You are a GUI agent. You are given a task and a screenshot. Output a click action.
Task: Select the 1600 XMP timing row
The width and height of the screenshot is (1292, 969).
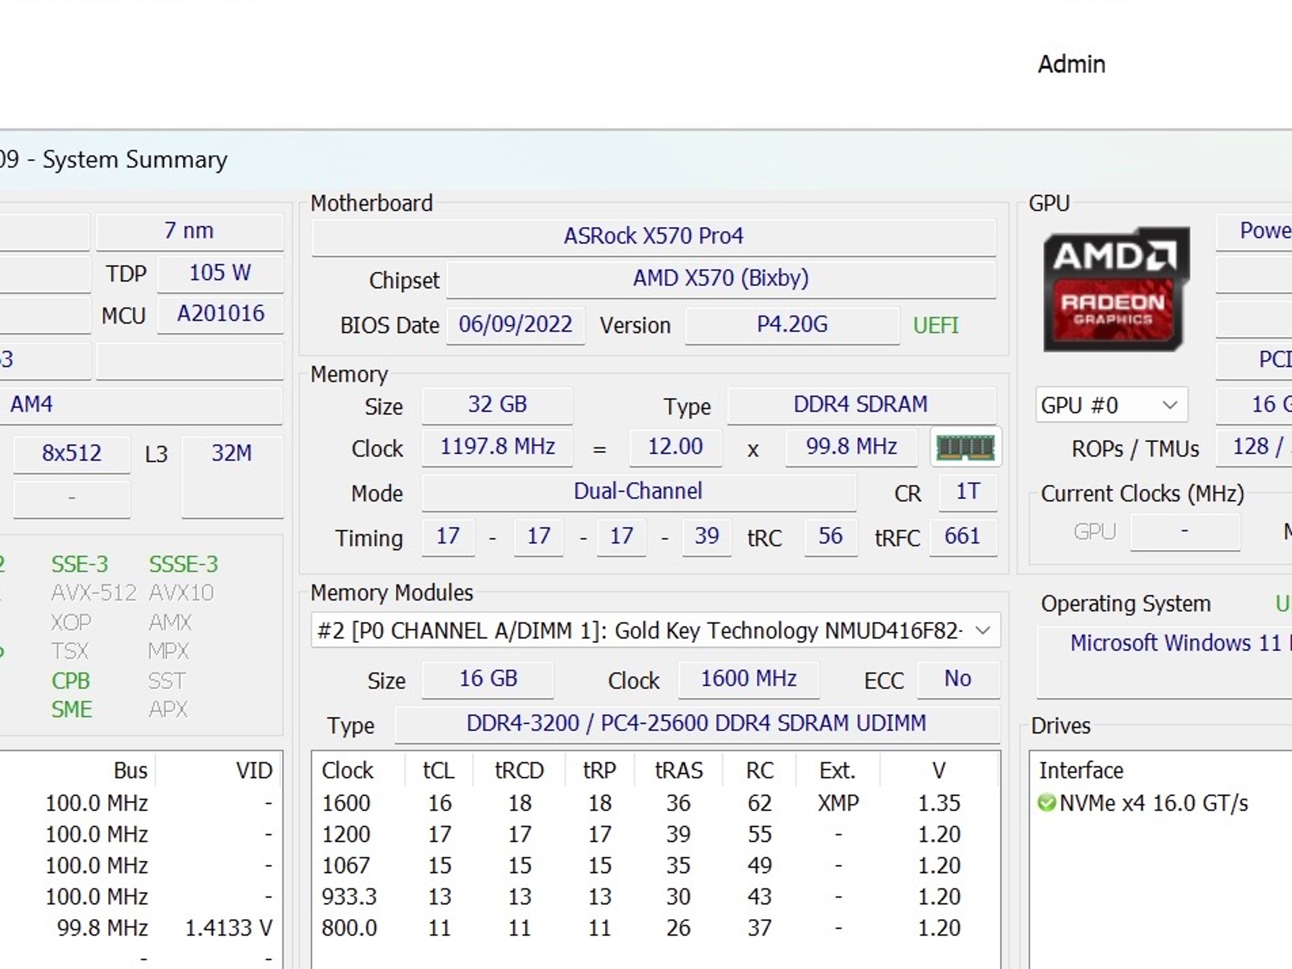pyautogui.click(x=655, y=803)
